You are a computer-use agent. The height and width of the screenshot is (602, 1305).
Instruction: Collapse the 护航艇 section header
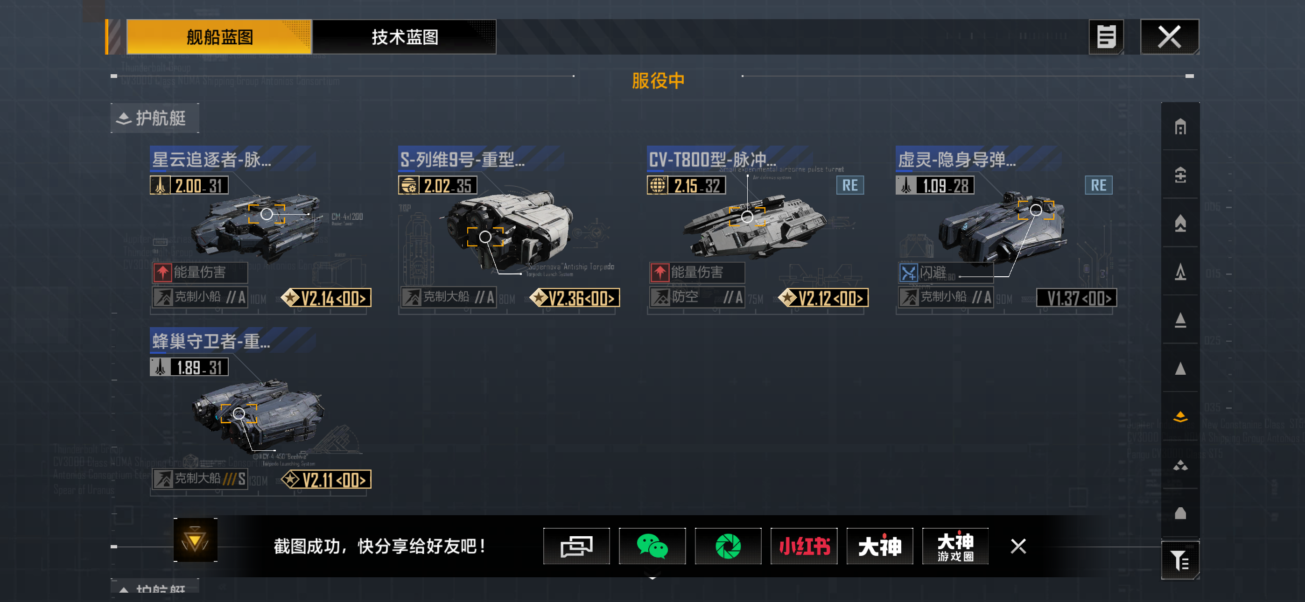[154, 118]
